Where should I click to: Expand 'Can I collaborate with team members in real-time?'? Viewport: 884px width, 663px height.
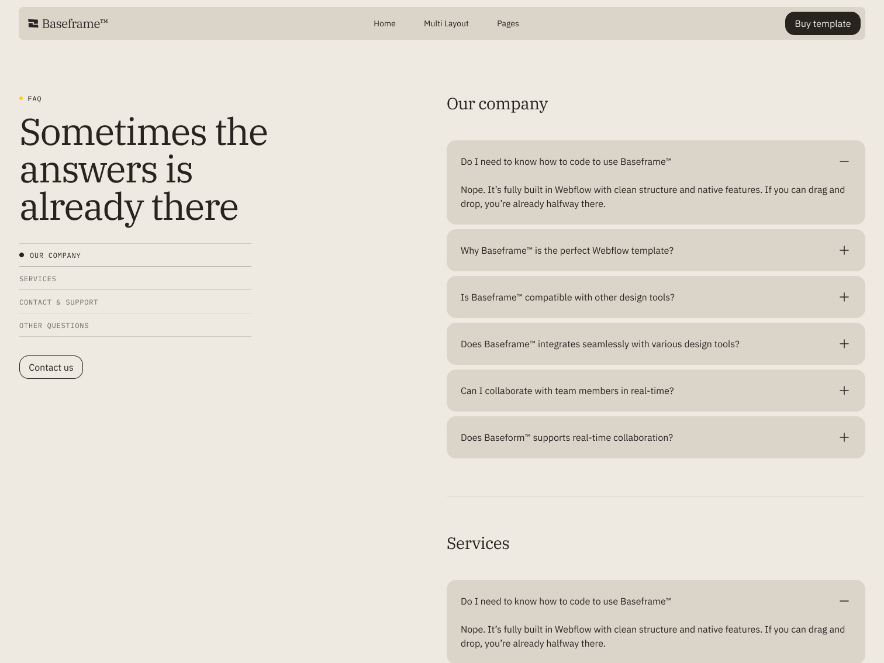842,391
